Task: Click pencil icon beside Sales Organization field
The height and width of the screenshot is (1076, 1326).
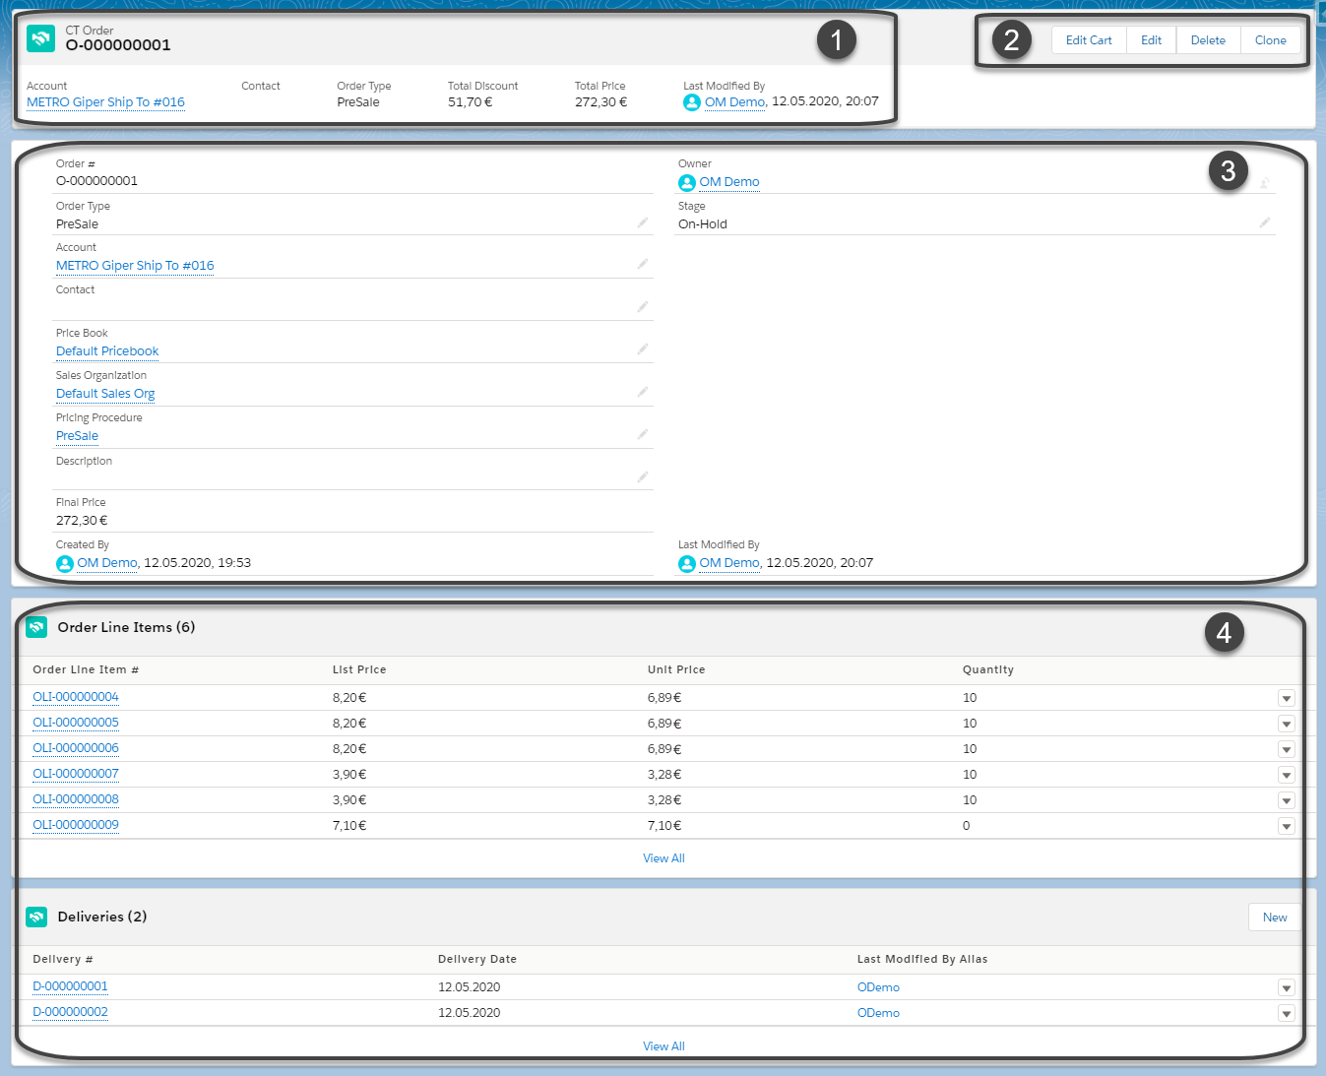Action: pyautogui.click(x=643, y=392)
